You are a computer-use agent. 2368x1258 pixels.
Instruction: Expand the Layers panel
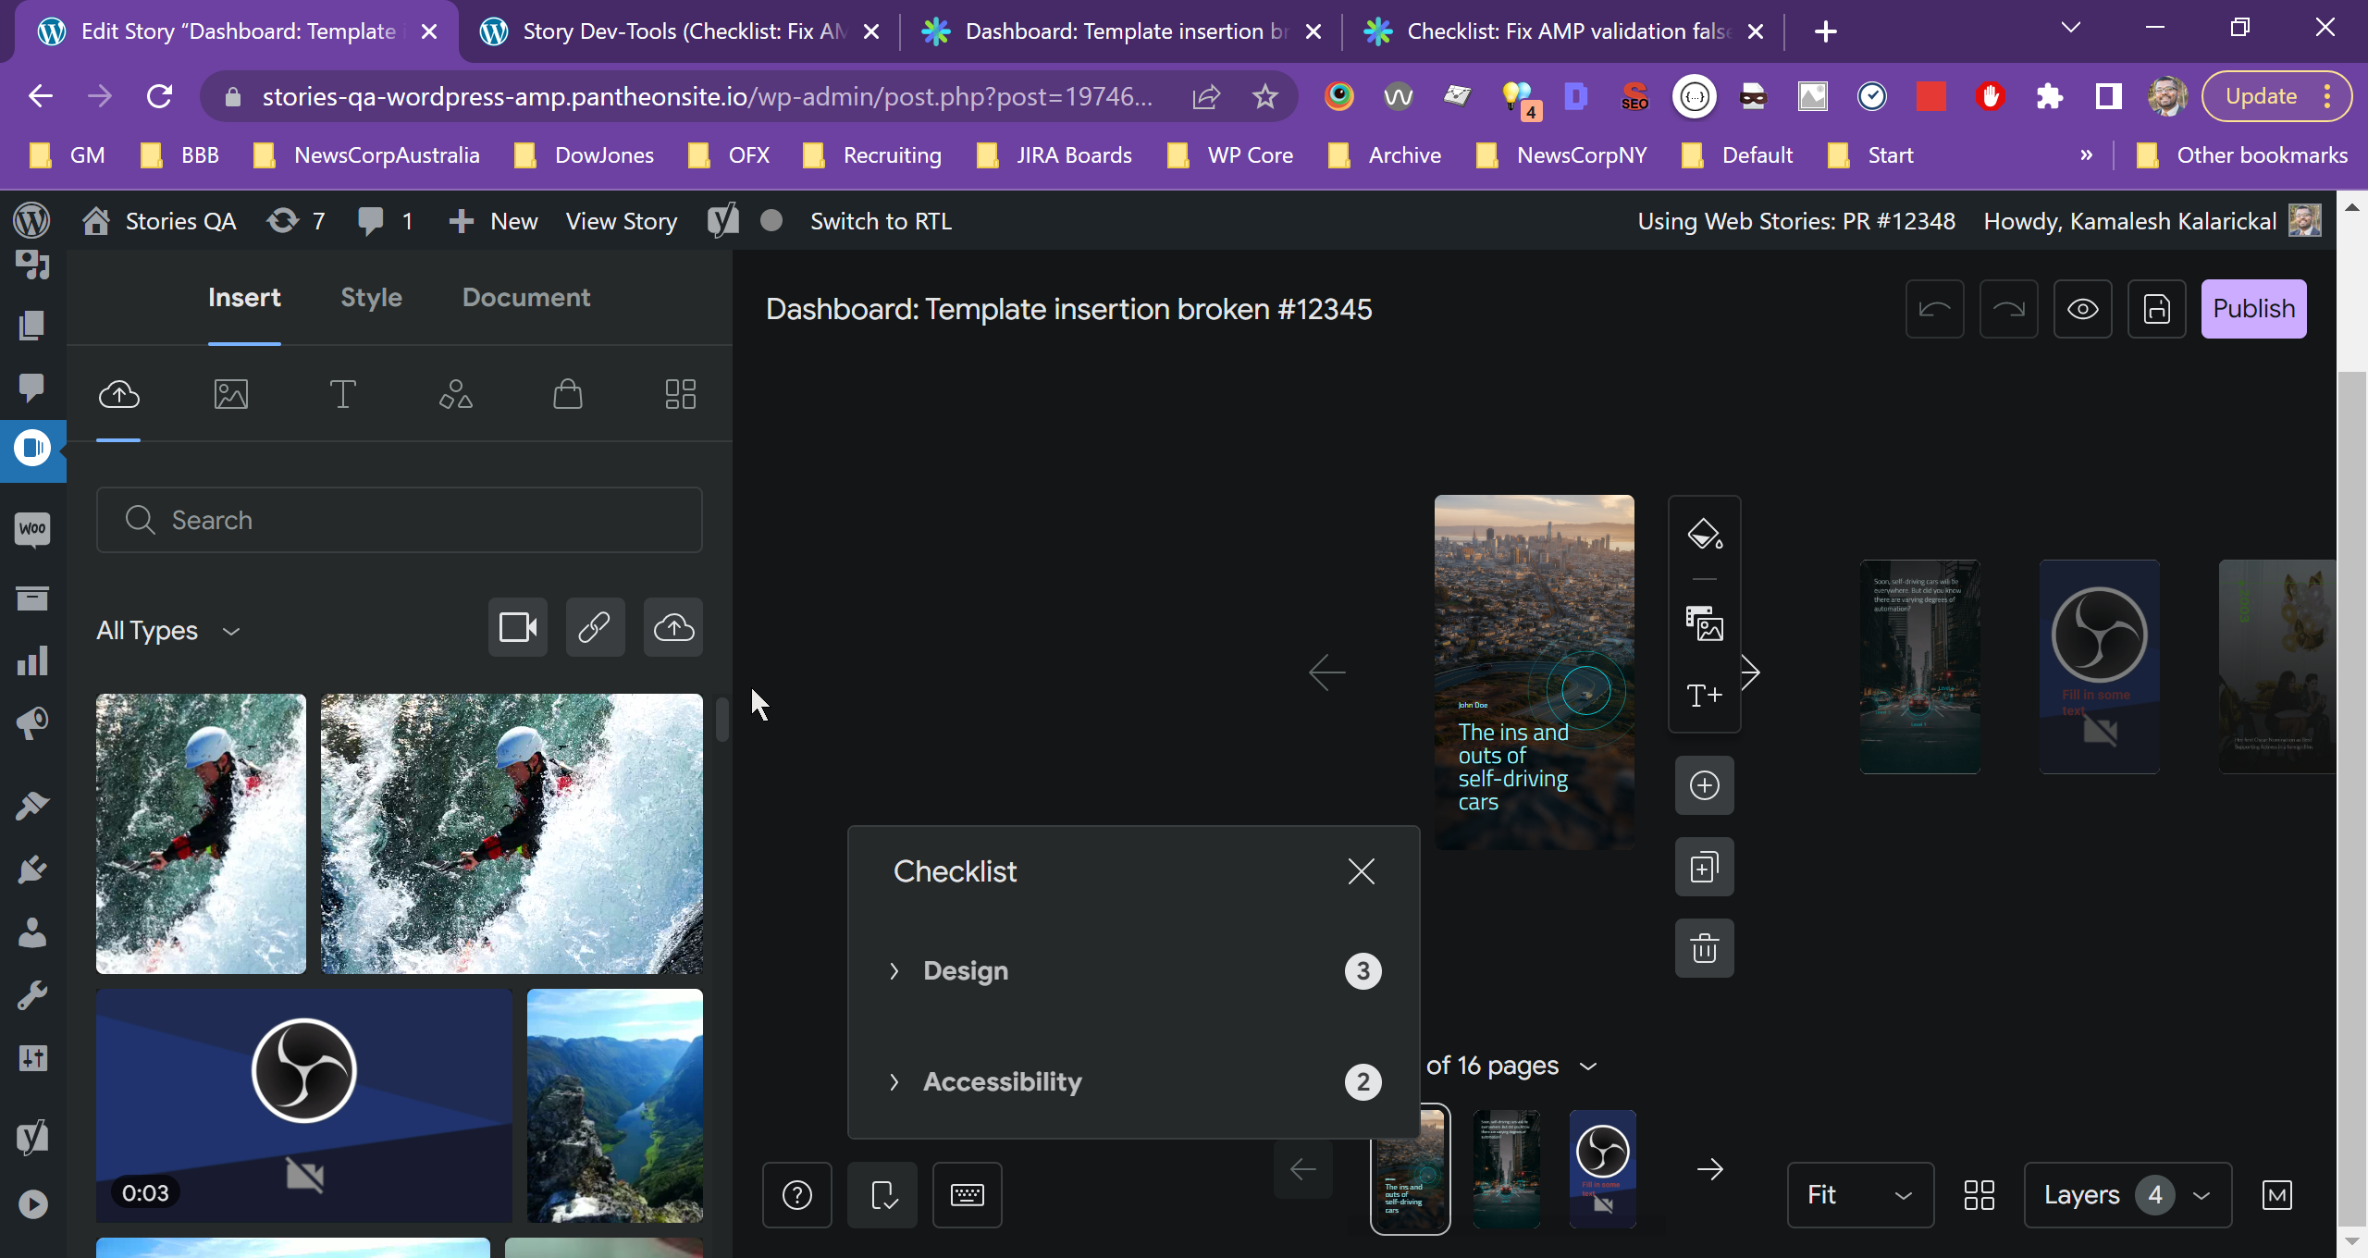(x=2127, y=1195)
